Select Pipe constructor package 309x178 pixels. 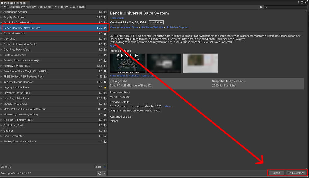pyautogui.click(x=53, y=136)
